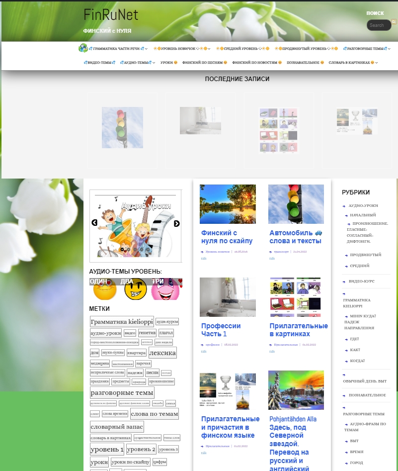
Task: Click FinRuNet site title
Action: [x=111, y=15]
